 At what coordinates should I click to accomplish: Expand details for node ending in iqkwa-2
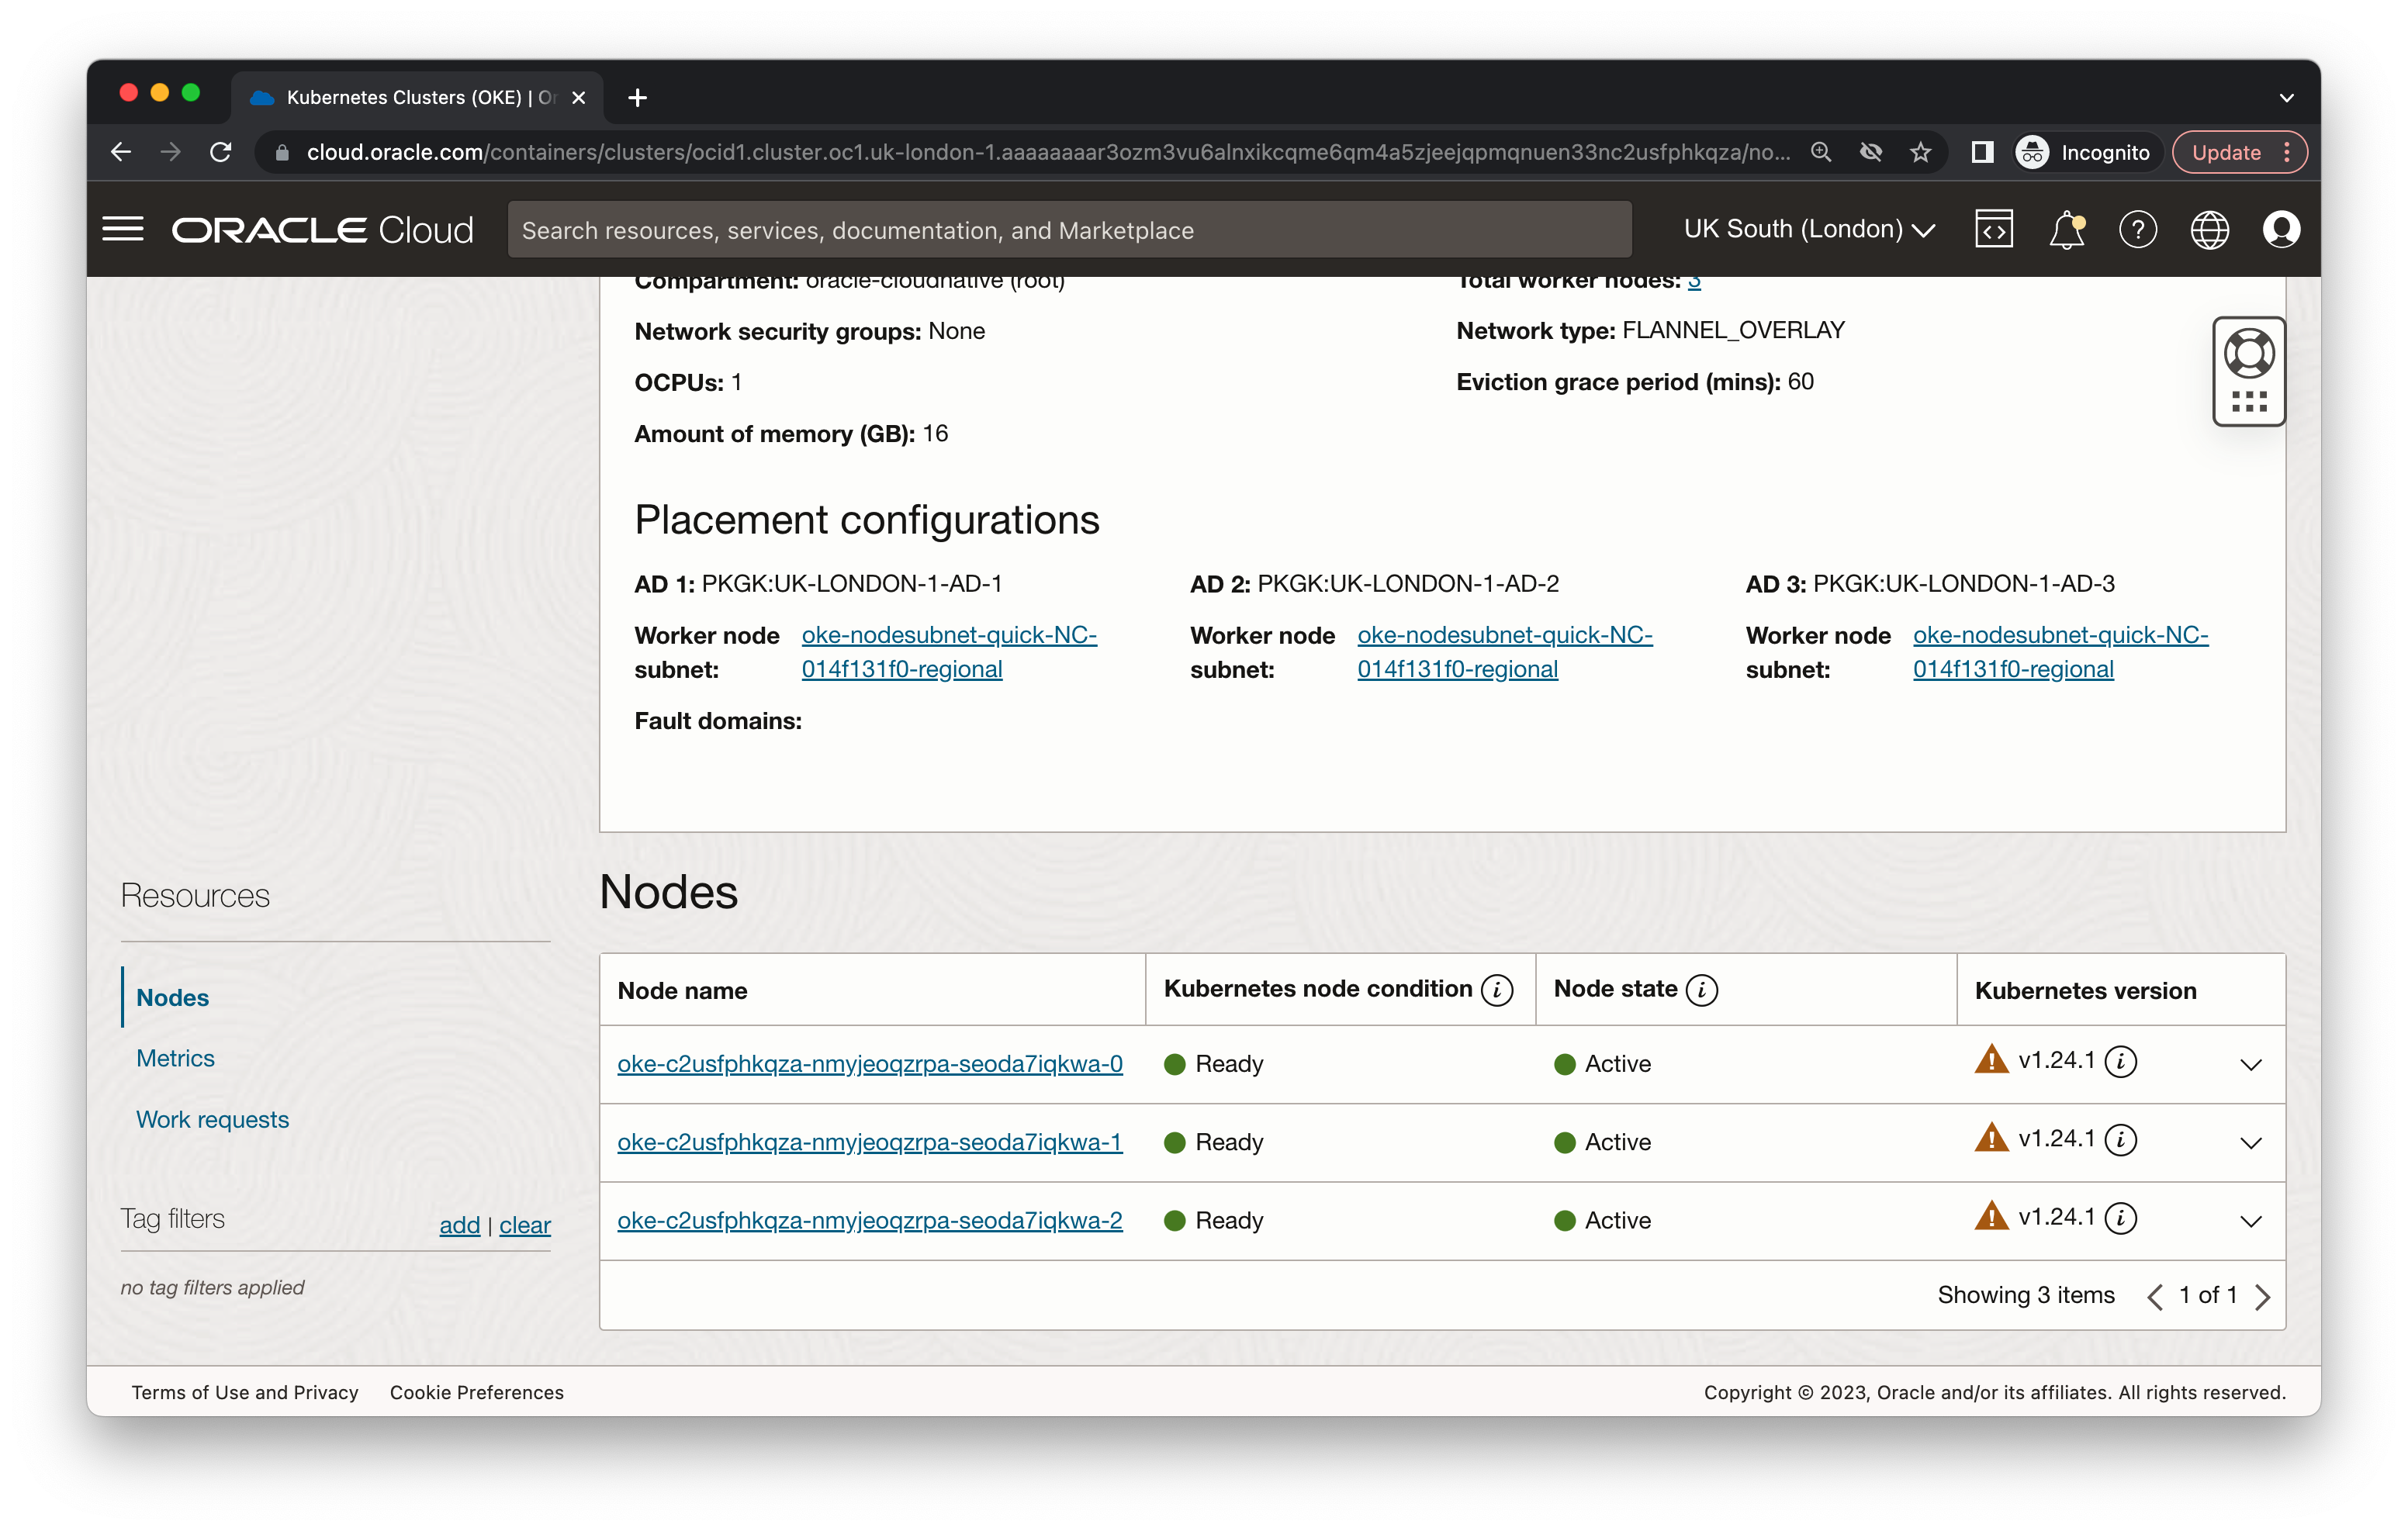(2251, 1221)
